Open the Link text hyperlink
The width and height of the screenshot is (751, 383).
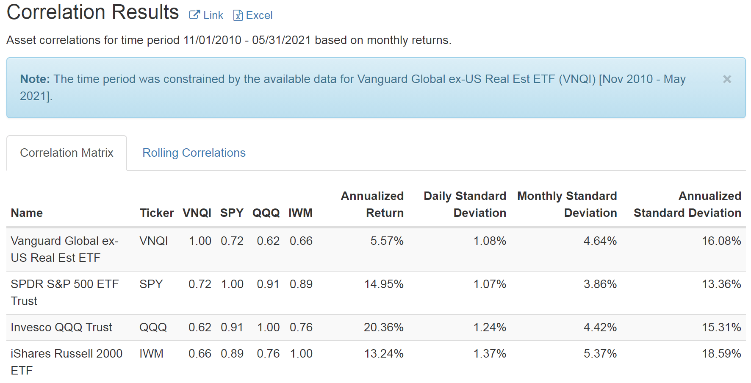pyautogui.click(x=213, y=16)
